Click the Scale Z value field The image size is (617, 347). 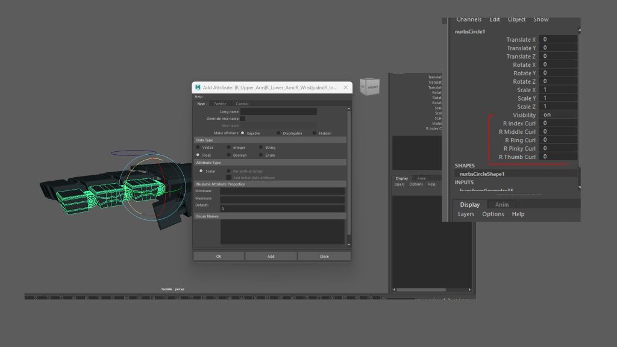click(558, 106)
